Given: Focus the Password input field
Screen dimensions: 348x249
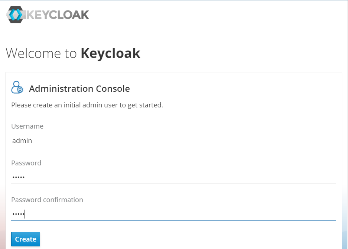Looking at the screenshot, I should (x=173, y=178).
